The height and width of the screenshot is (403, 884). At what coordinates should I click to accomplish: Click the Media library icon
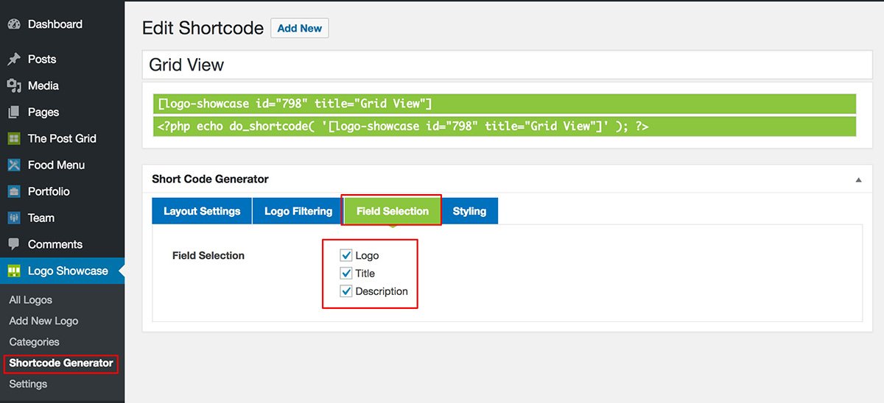(14, 86)
